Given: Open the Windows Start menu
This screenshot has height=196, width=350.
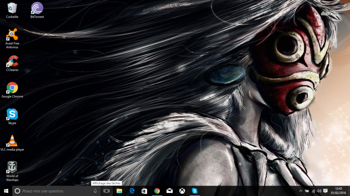Looking at the screenshot, I should (x=6, y=191).
